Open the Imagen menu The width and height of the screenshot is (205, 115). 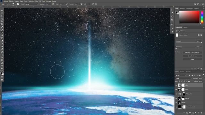17,1
